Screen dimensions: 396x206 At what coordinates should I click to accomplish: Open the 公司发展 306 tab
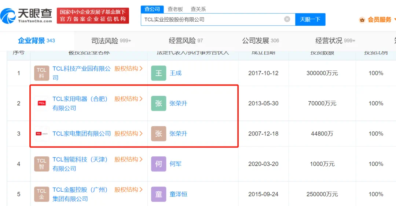pyautogui.click(x=261, y=40)
